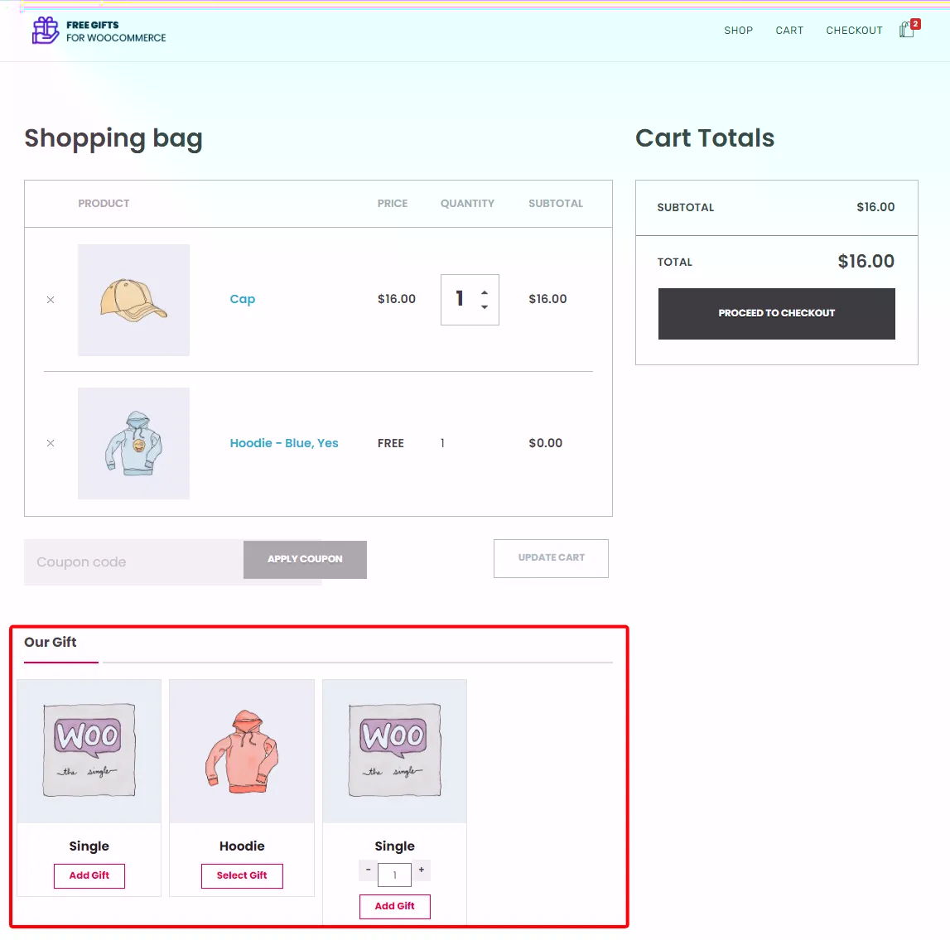
Task: Decrease Cap quantity with the down arrow
Action: point(483,307)
